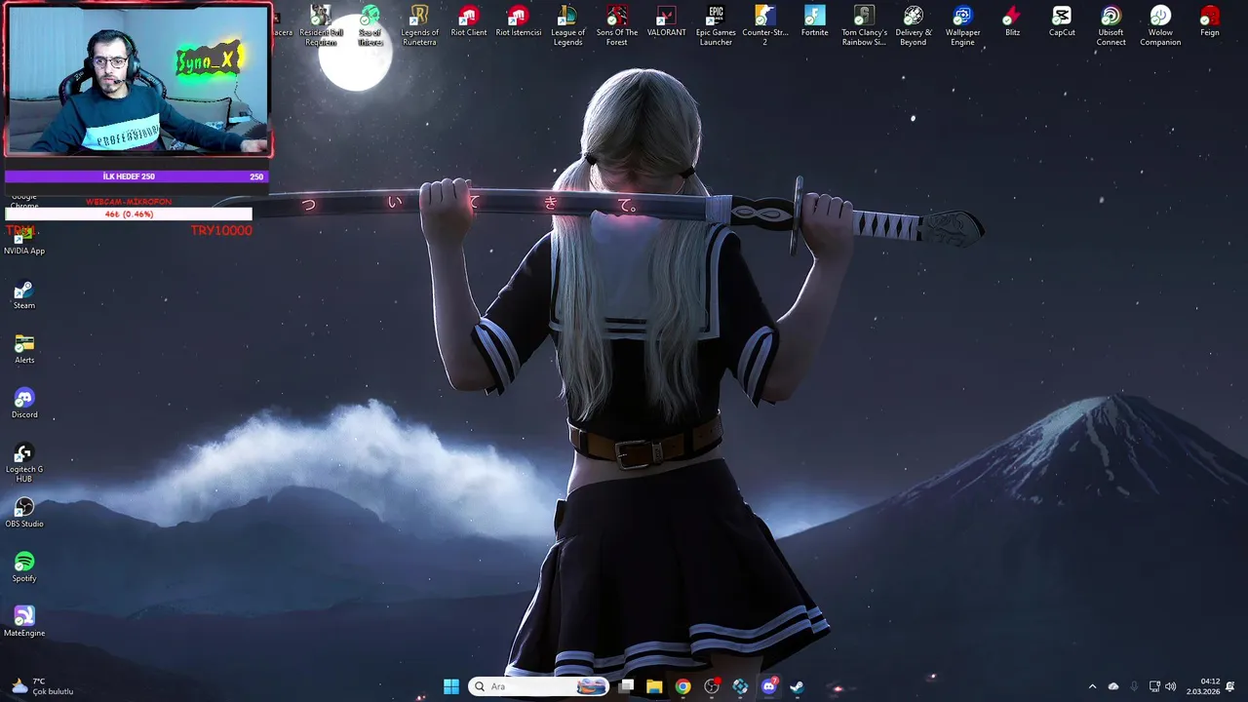Open Epic Games Launcher desktop icon

point(716,25)
